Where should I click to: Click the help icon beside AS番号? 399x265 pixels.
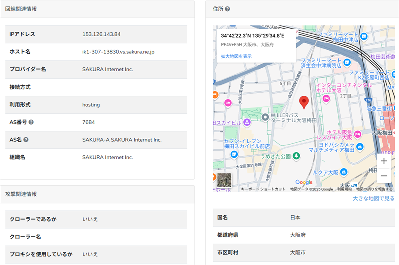(31, 122)
